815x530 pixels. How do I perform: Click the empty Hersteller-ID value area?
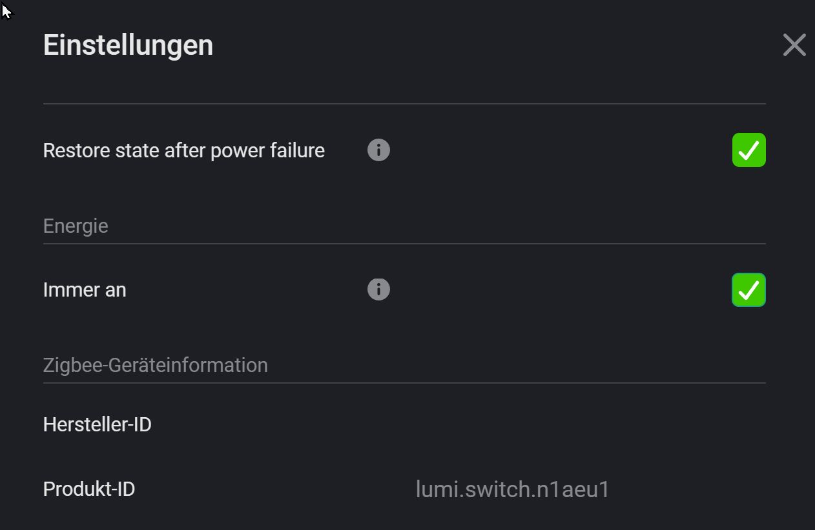[x=512, y=424]
